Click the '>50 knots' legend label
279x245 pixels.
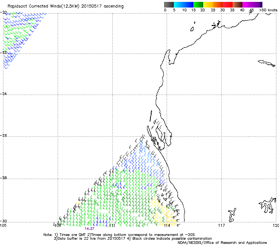tap(268, 10)
